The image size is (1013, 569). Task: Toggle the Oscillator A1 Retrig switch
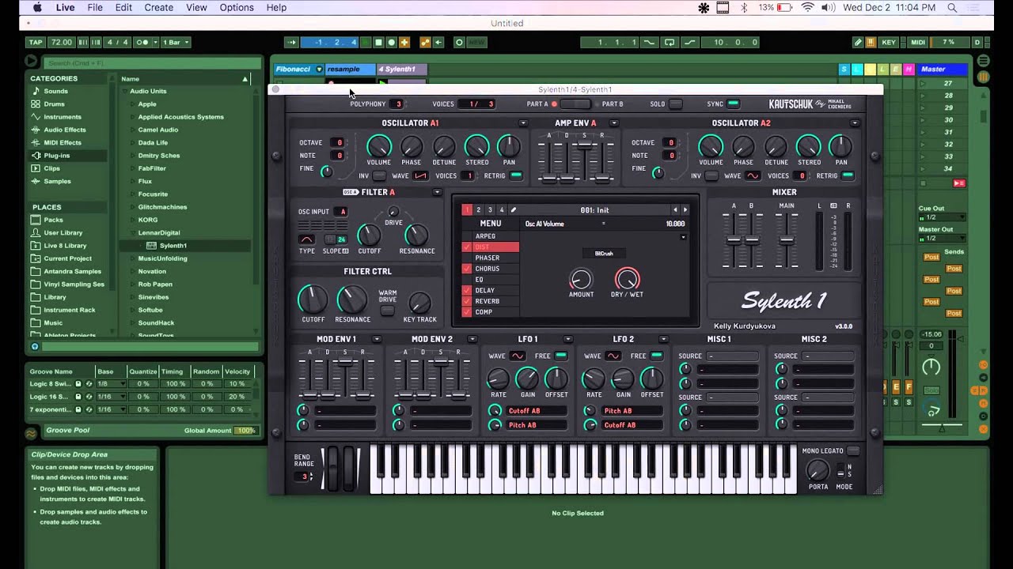(x=516, y=175)
